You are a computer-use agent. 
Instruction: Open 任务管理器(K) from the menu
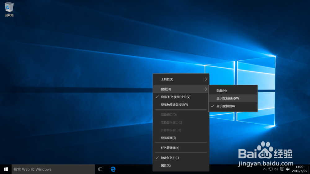pyautogui.click(x=181, y=148)
